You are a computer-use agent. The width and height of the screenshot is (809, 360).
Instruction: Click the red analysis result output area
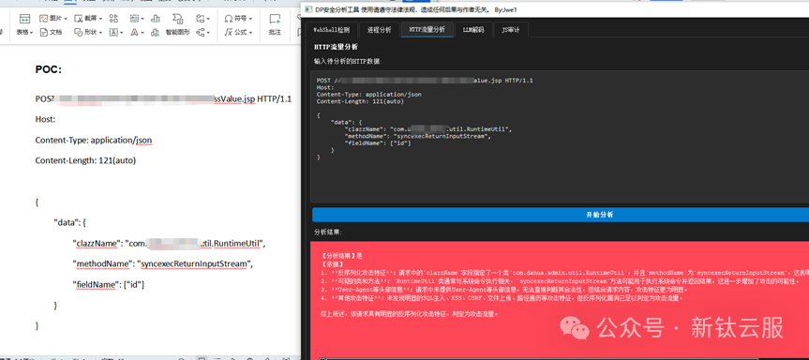[560, 300]
